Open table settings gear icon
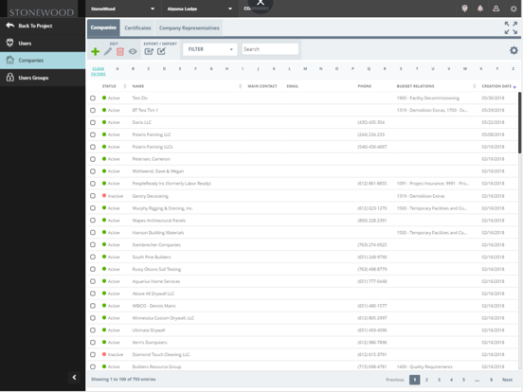Screen dimensions: 523x392 click(x=514, y=50)
